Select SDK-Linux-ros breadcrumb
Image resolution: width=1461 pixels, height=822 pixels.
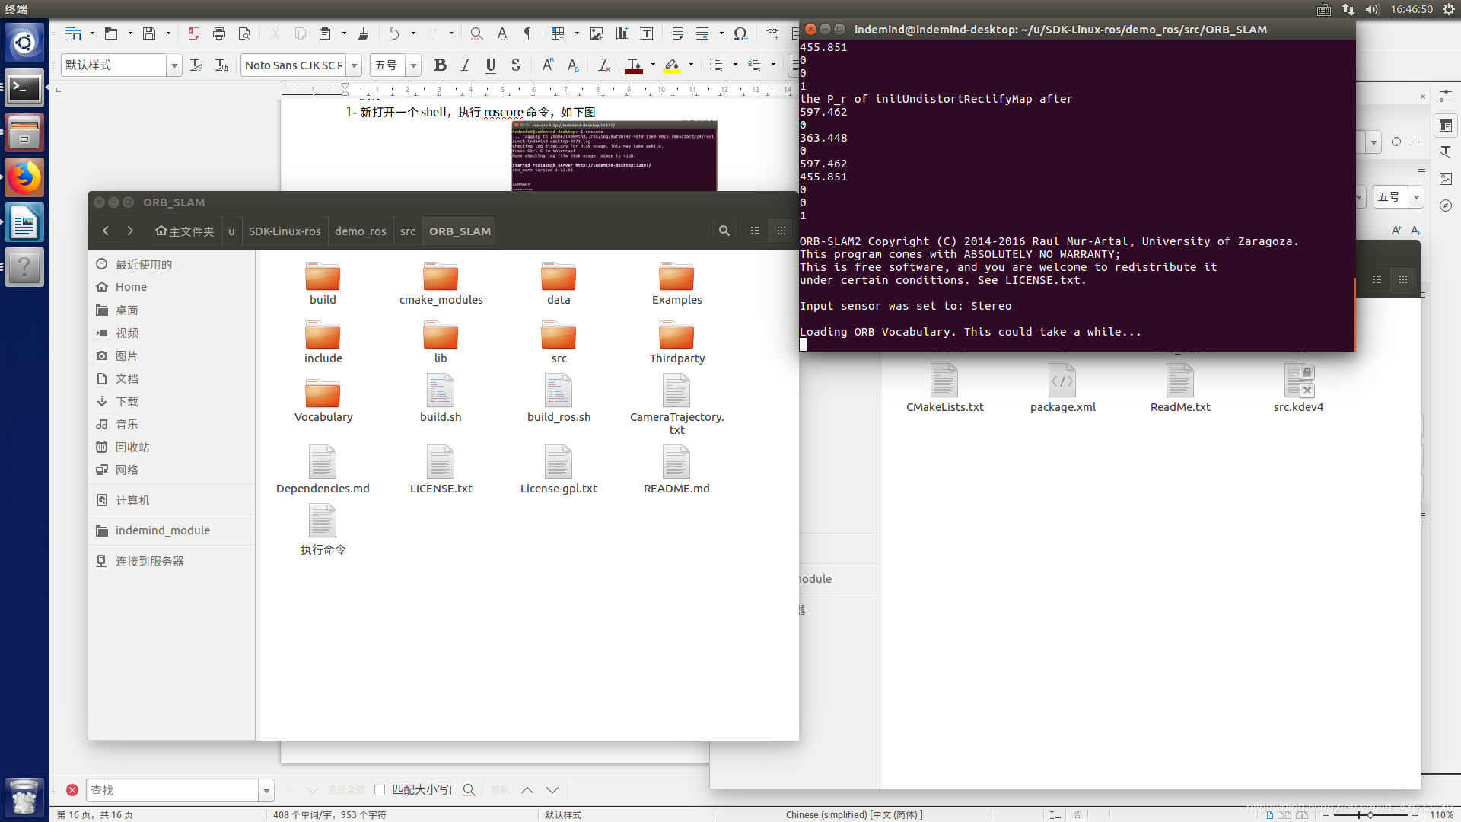click(x=285, y=231)
